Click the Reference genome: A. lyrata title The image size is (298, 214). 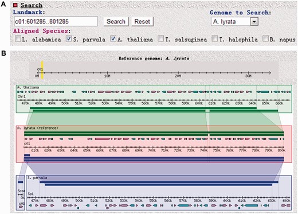tap(154, 59)
